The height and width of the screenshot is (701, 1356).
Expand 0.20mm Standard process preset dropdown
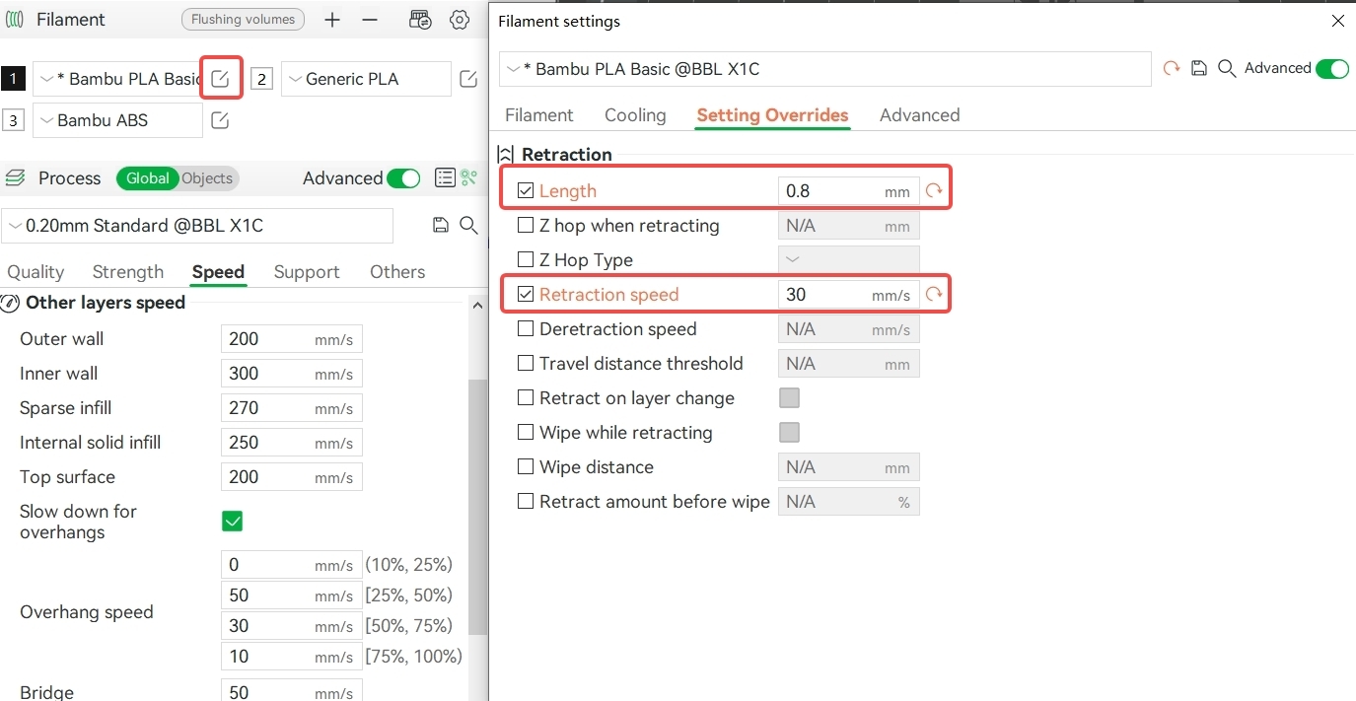click(197, 226)
